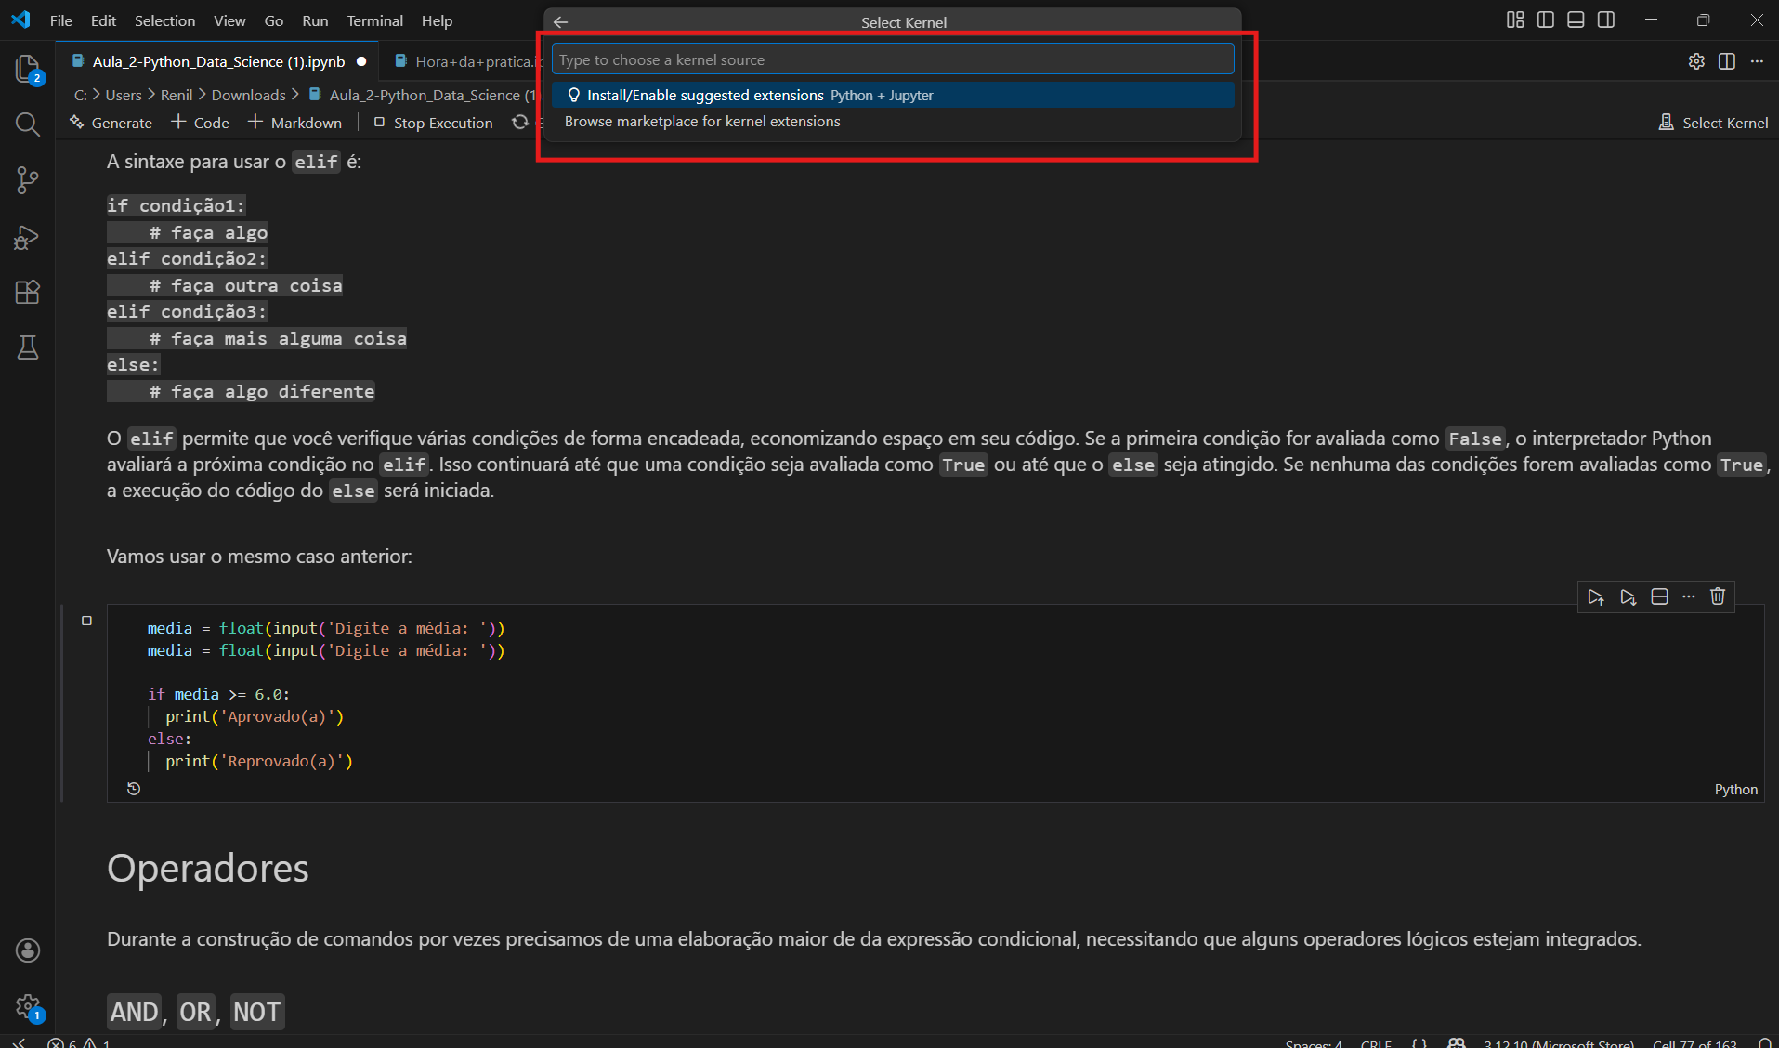The image size is (1779, 1048).
Task: Click the Stop Execution button
Action: click(433, 123)
